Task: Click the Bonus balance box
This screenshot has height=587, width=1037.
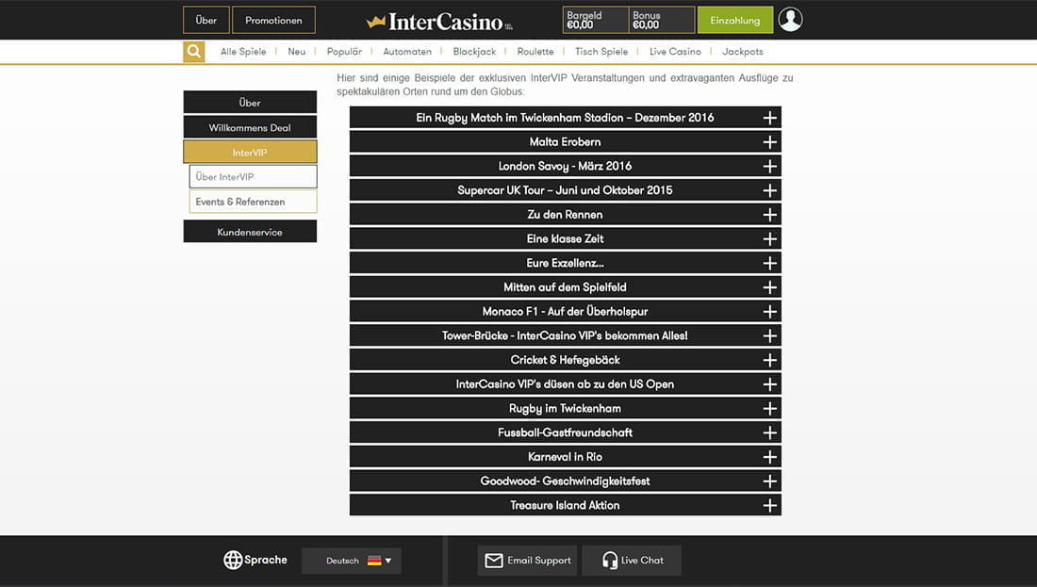Action: click(x=662, y=20)
